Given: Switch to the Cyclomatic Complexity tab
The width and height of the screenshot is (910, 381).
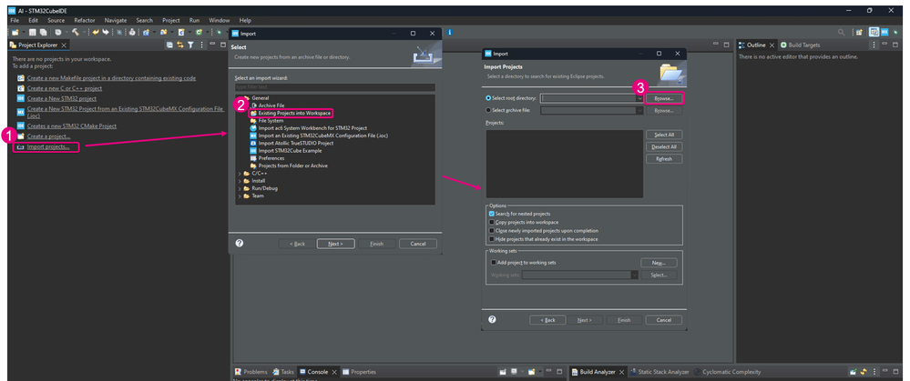Looking at the screenshot, I should point(727,372).
